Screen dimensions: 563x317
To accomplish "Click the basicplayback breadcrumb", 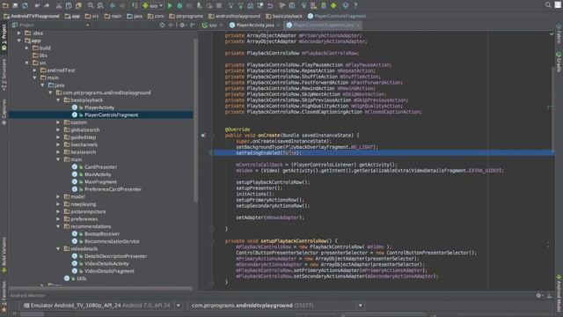I will pyautogui.click(x=283, y=16).
